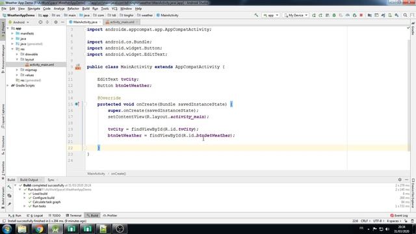The height and width of the screenshot is (234, 416).
Task: Click the weather breadcrumb folder
Action: point(145,16)
